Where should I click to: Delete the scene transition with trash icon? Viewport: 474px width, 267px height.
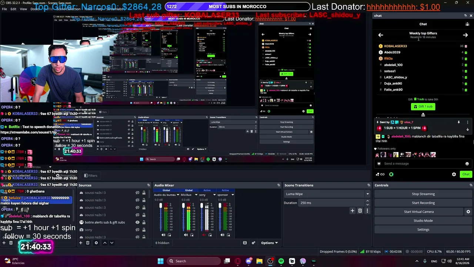click(360, 211)
